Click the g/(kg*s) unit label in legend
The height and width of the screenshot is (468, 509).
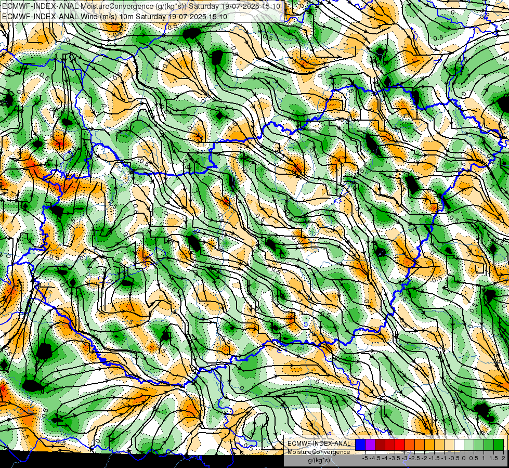coord(319,461)
